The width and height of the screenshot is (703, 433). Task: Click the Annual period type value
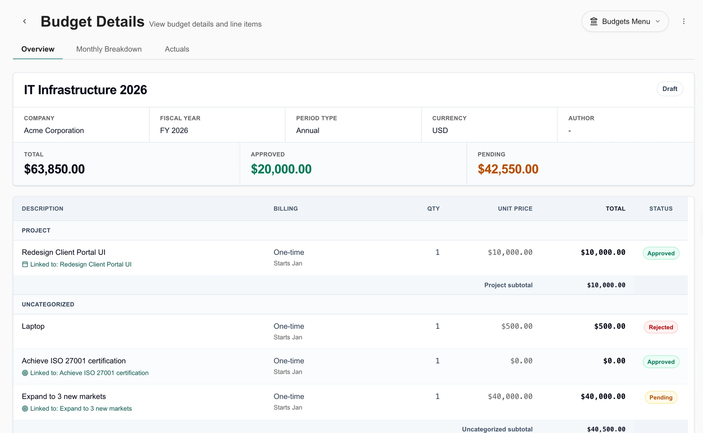[308, 131]
